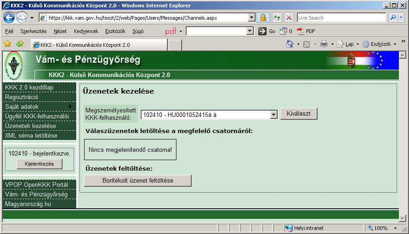Open the Megszemélyesített KKK-felhasználó dropdown
Image resolution: width=409 pixels, height=234 pixels.
point(209,115)
